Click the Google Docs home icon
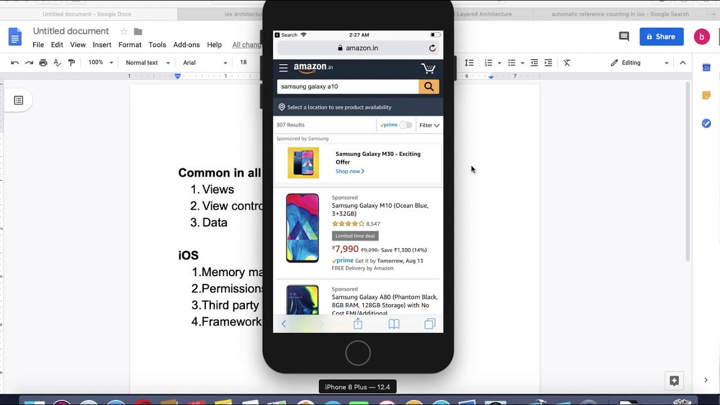Screen dimensions: 720x405 (x=15, y=37)
